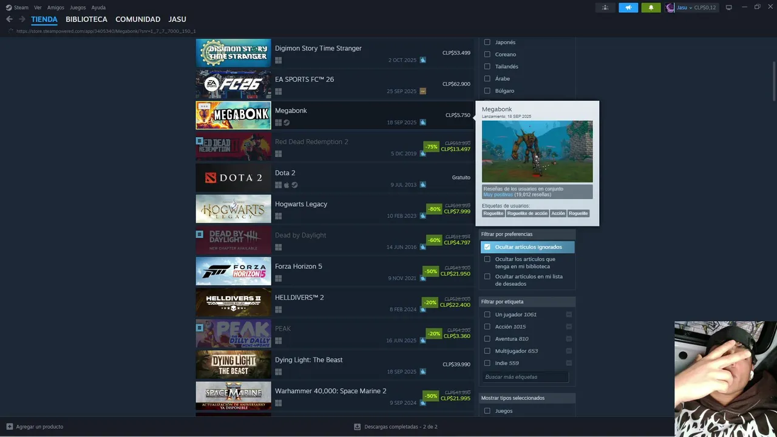Click the page vertical scrollbar thumb
The image size is (777, 437).
tap(774, 81)
